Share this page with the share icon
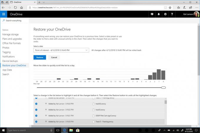 click(x=191, y=8)
